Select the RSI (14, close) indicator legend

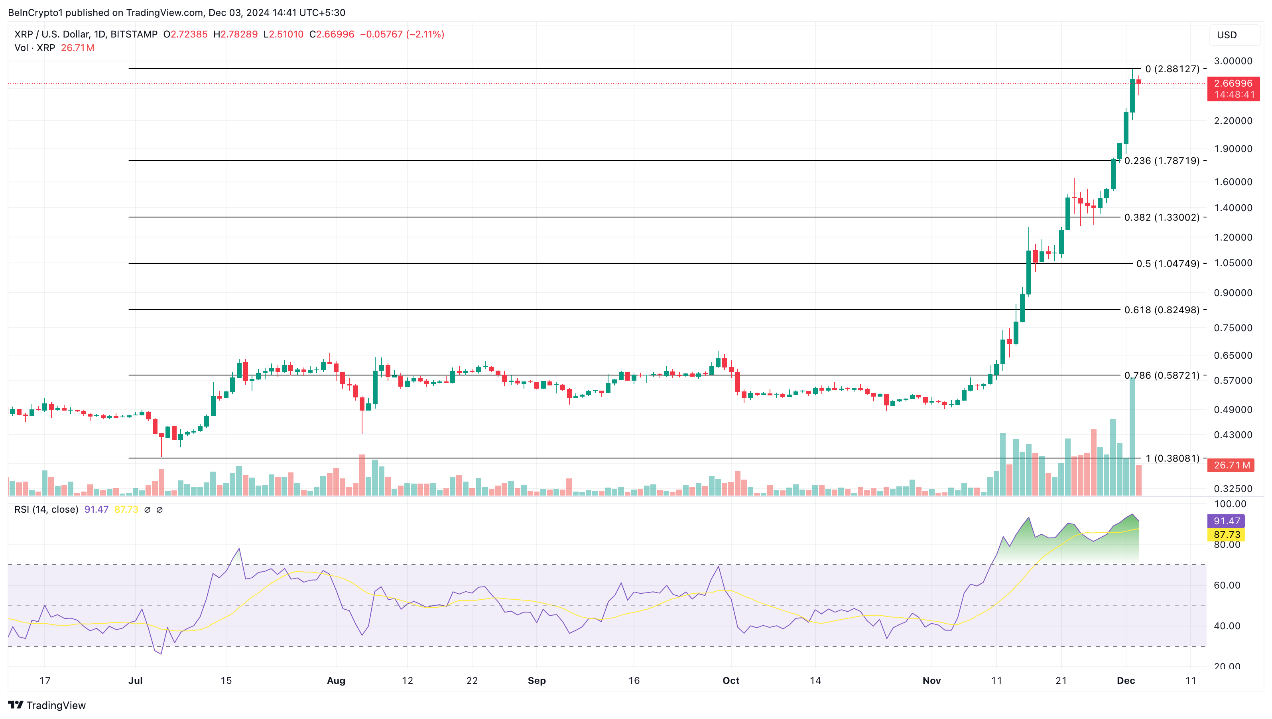pyautogui.click(x=46, y=510)
